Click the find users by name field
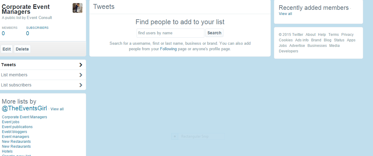 [x=170, y=33]
